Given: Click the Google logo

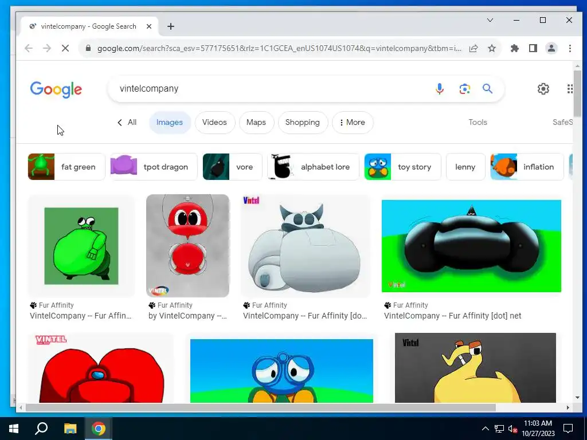Looking at the screenshot, I should [x=56, y=90].
